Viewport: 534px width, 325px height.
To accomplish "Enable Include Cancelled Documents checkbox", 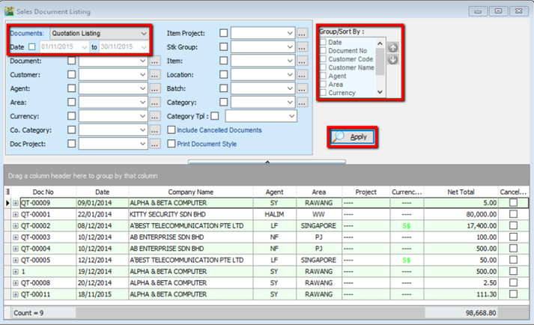I will (x=172, y=130).
